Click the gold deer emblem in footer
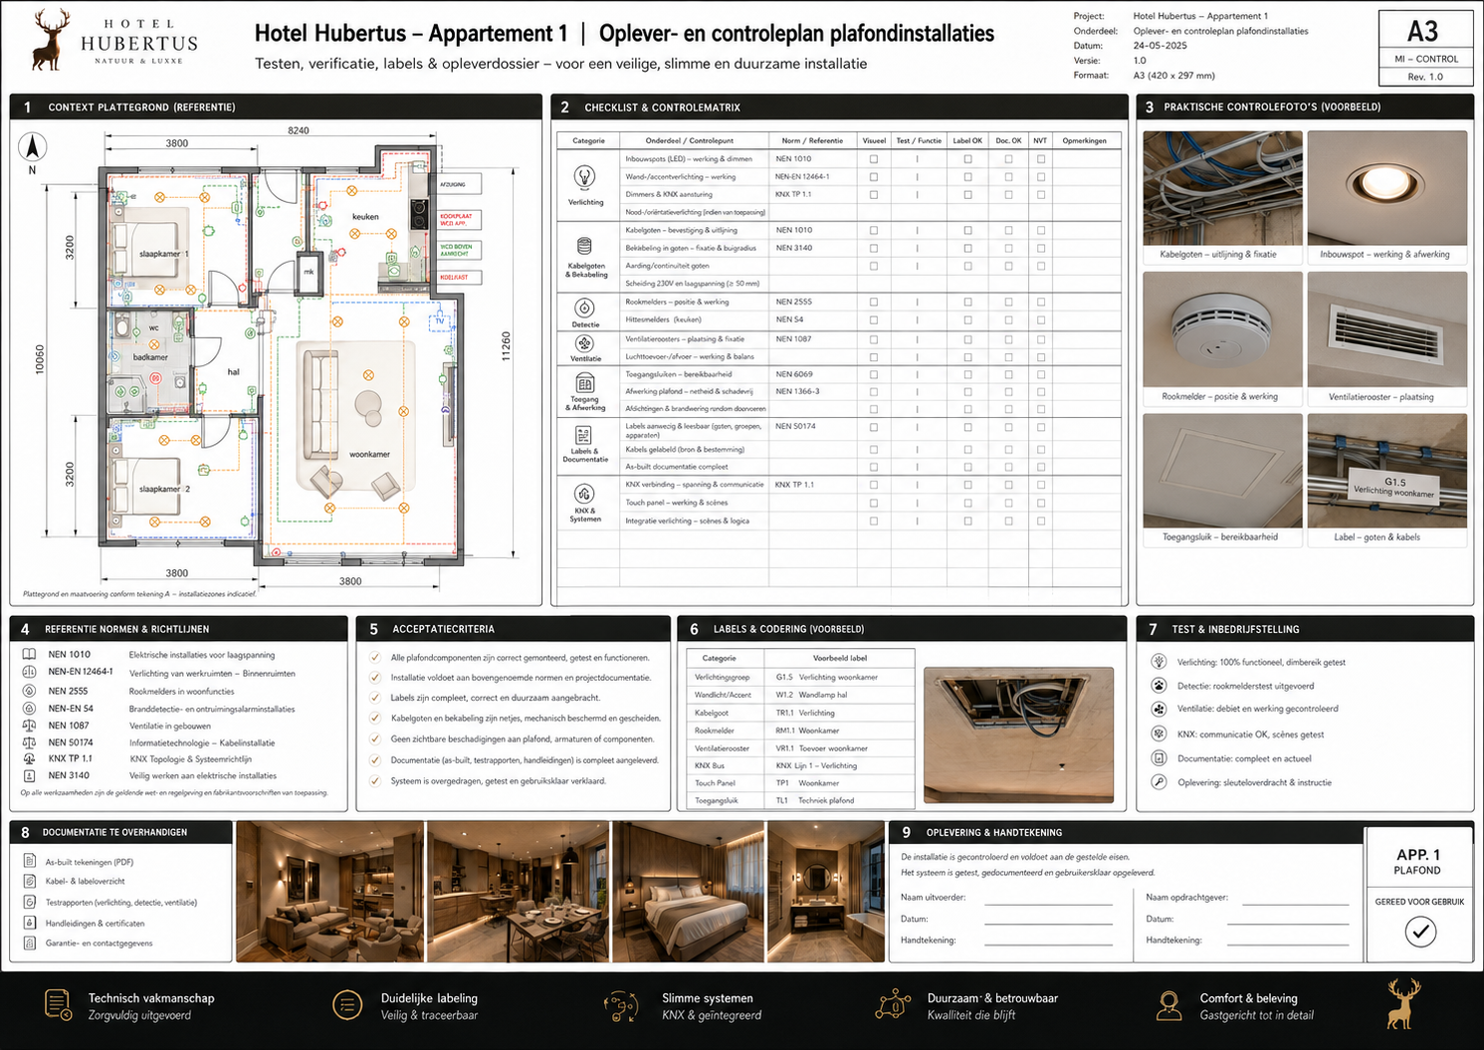The image size is (1484, 1050). [1403, 1003]
